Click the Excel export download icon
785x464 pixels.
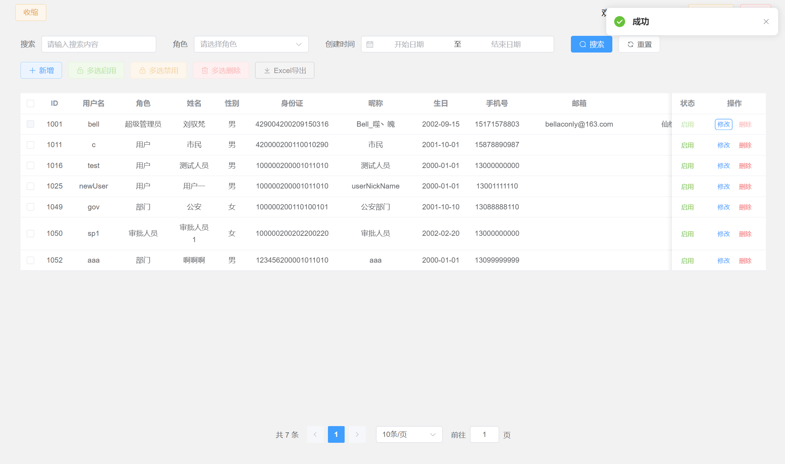pyautogui.click(x=267, y=71)
